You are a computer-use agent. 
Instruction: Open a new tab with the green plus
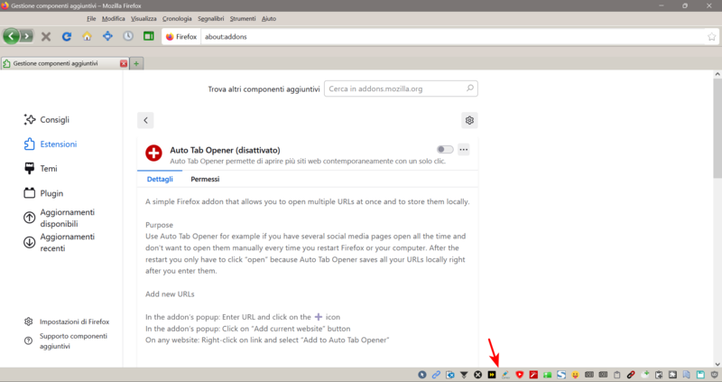coord(136,63)
